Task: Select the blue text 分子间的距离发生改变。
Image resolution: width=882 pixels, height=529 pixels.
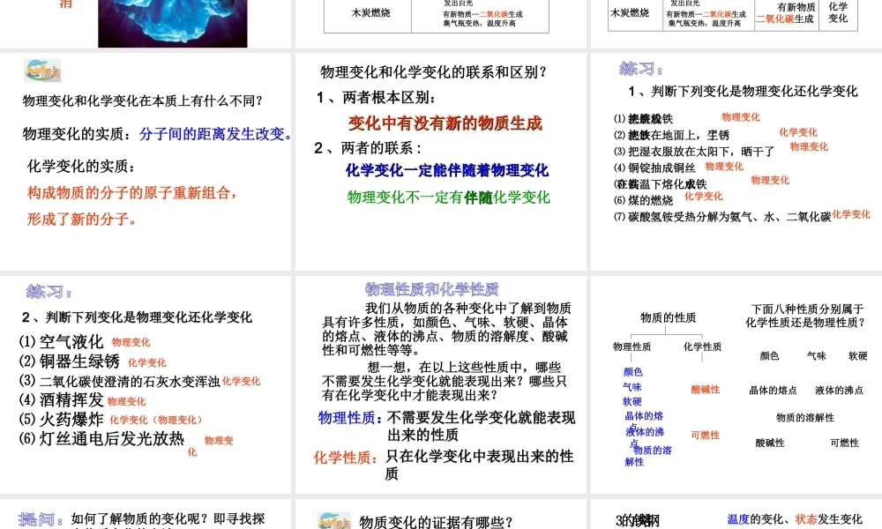Action: coord(217,134)
